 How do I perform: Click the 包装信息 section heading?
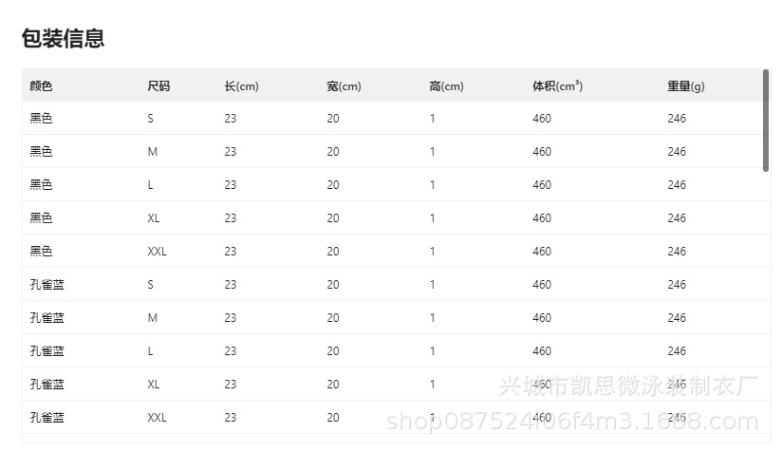63,39
